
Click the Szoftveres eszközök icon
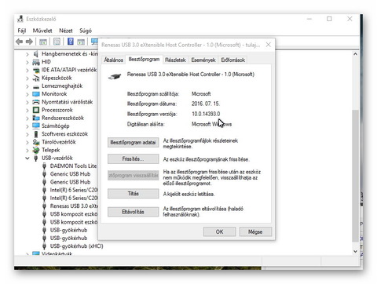tap(36, 134)
